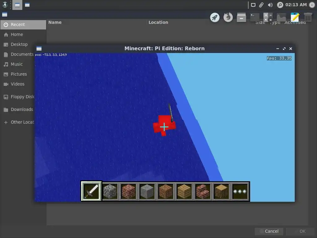Select the cobblestone block hotbar slot
Viewport: 317px width, 238px height.
110,191
